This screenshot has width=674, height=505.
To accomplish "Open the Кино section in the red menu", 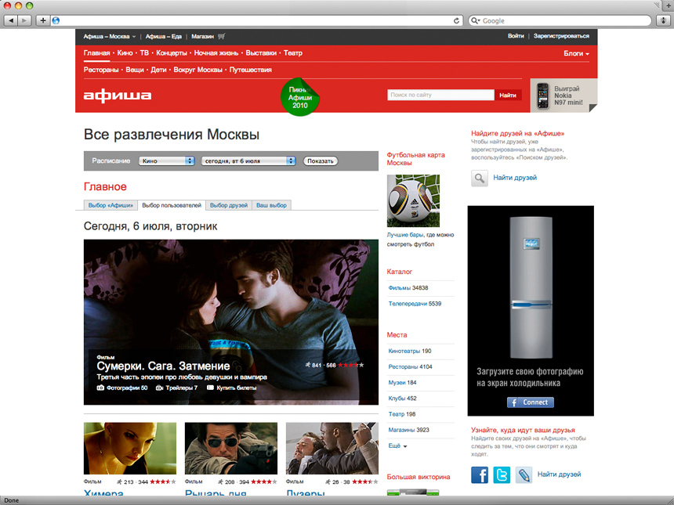I will [125, 52].
